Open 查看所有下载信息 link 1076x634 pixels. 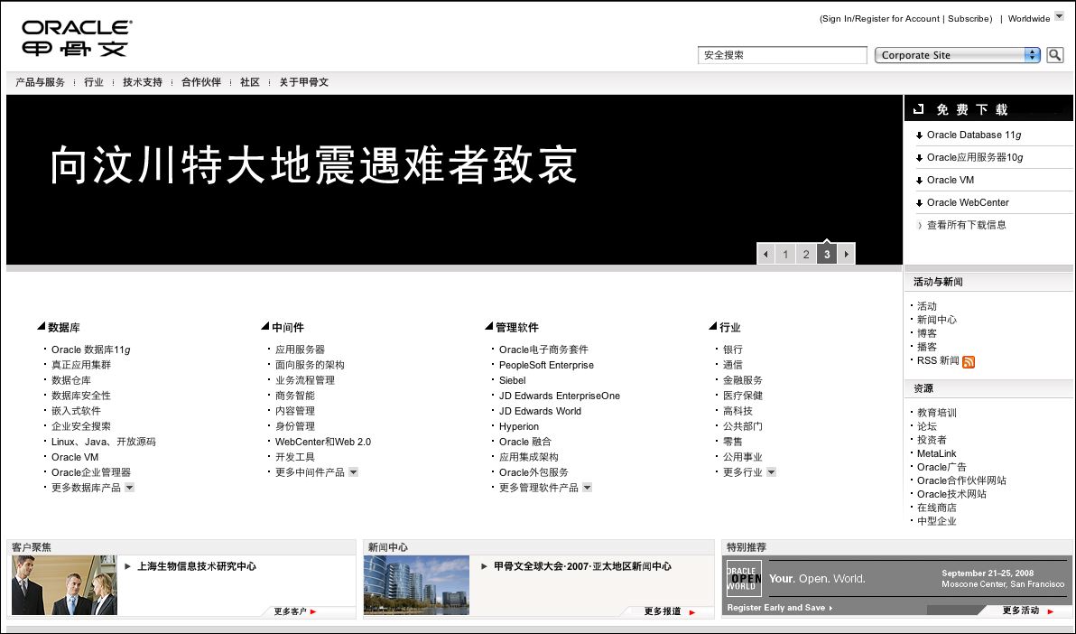click(x=966, y=225)
